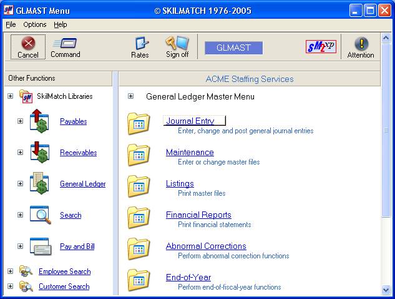Open the Customer Search link
Screen dimensions: 395x299
point(64,286)
